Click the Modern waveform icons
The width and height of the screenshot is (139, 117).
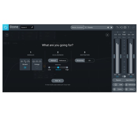pos(25,62)
